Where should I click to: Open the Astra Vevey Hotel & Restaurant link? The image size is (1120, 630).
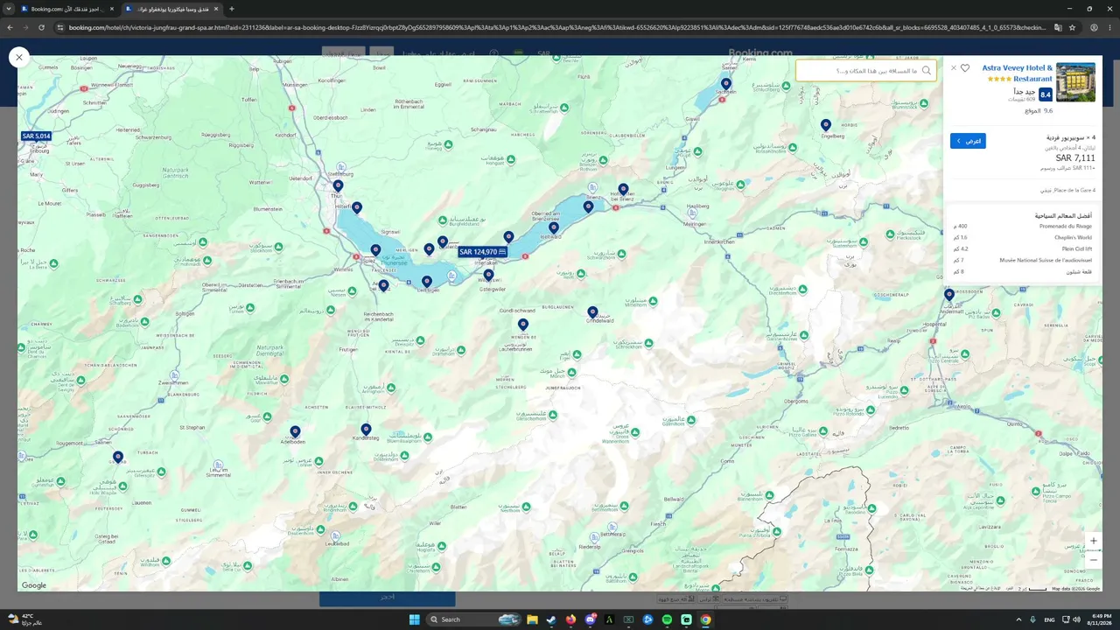click(1018, 73)
